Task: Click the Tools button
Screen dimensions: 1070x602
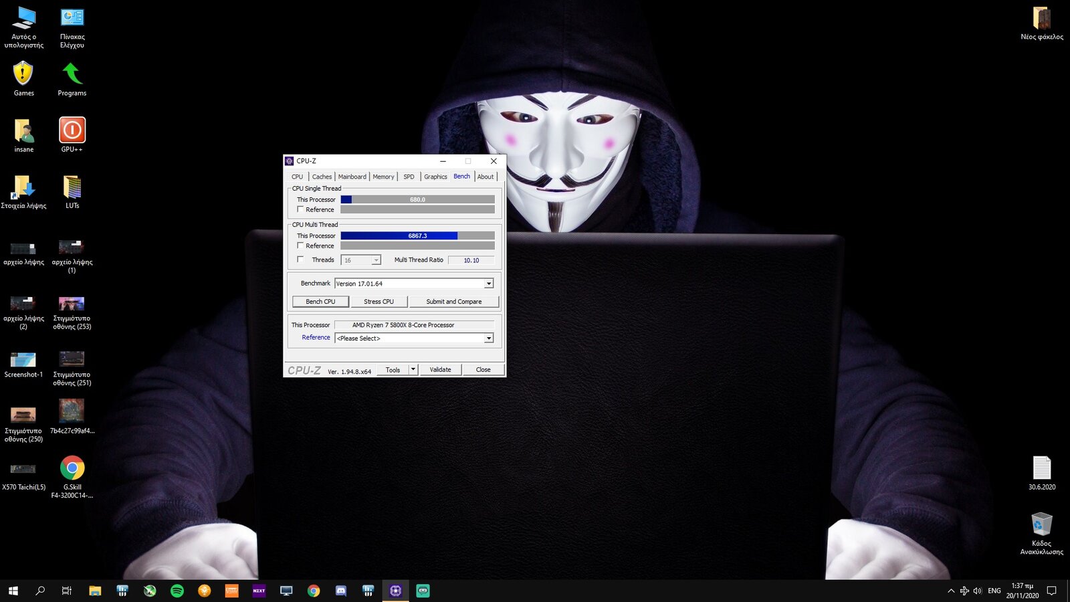Action: [393, 369]
